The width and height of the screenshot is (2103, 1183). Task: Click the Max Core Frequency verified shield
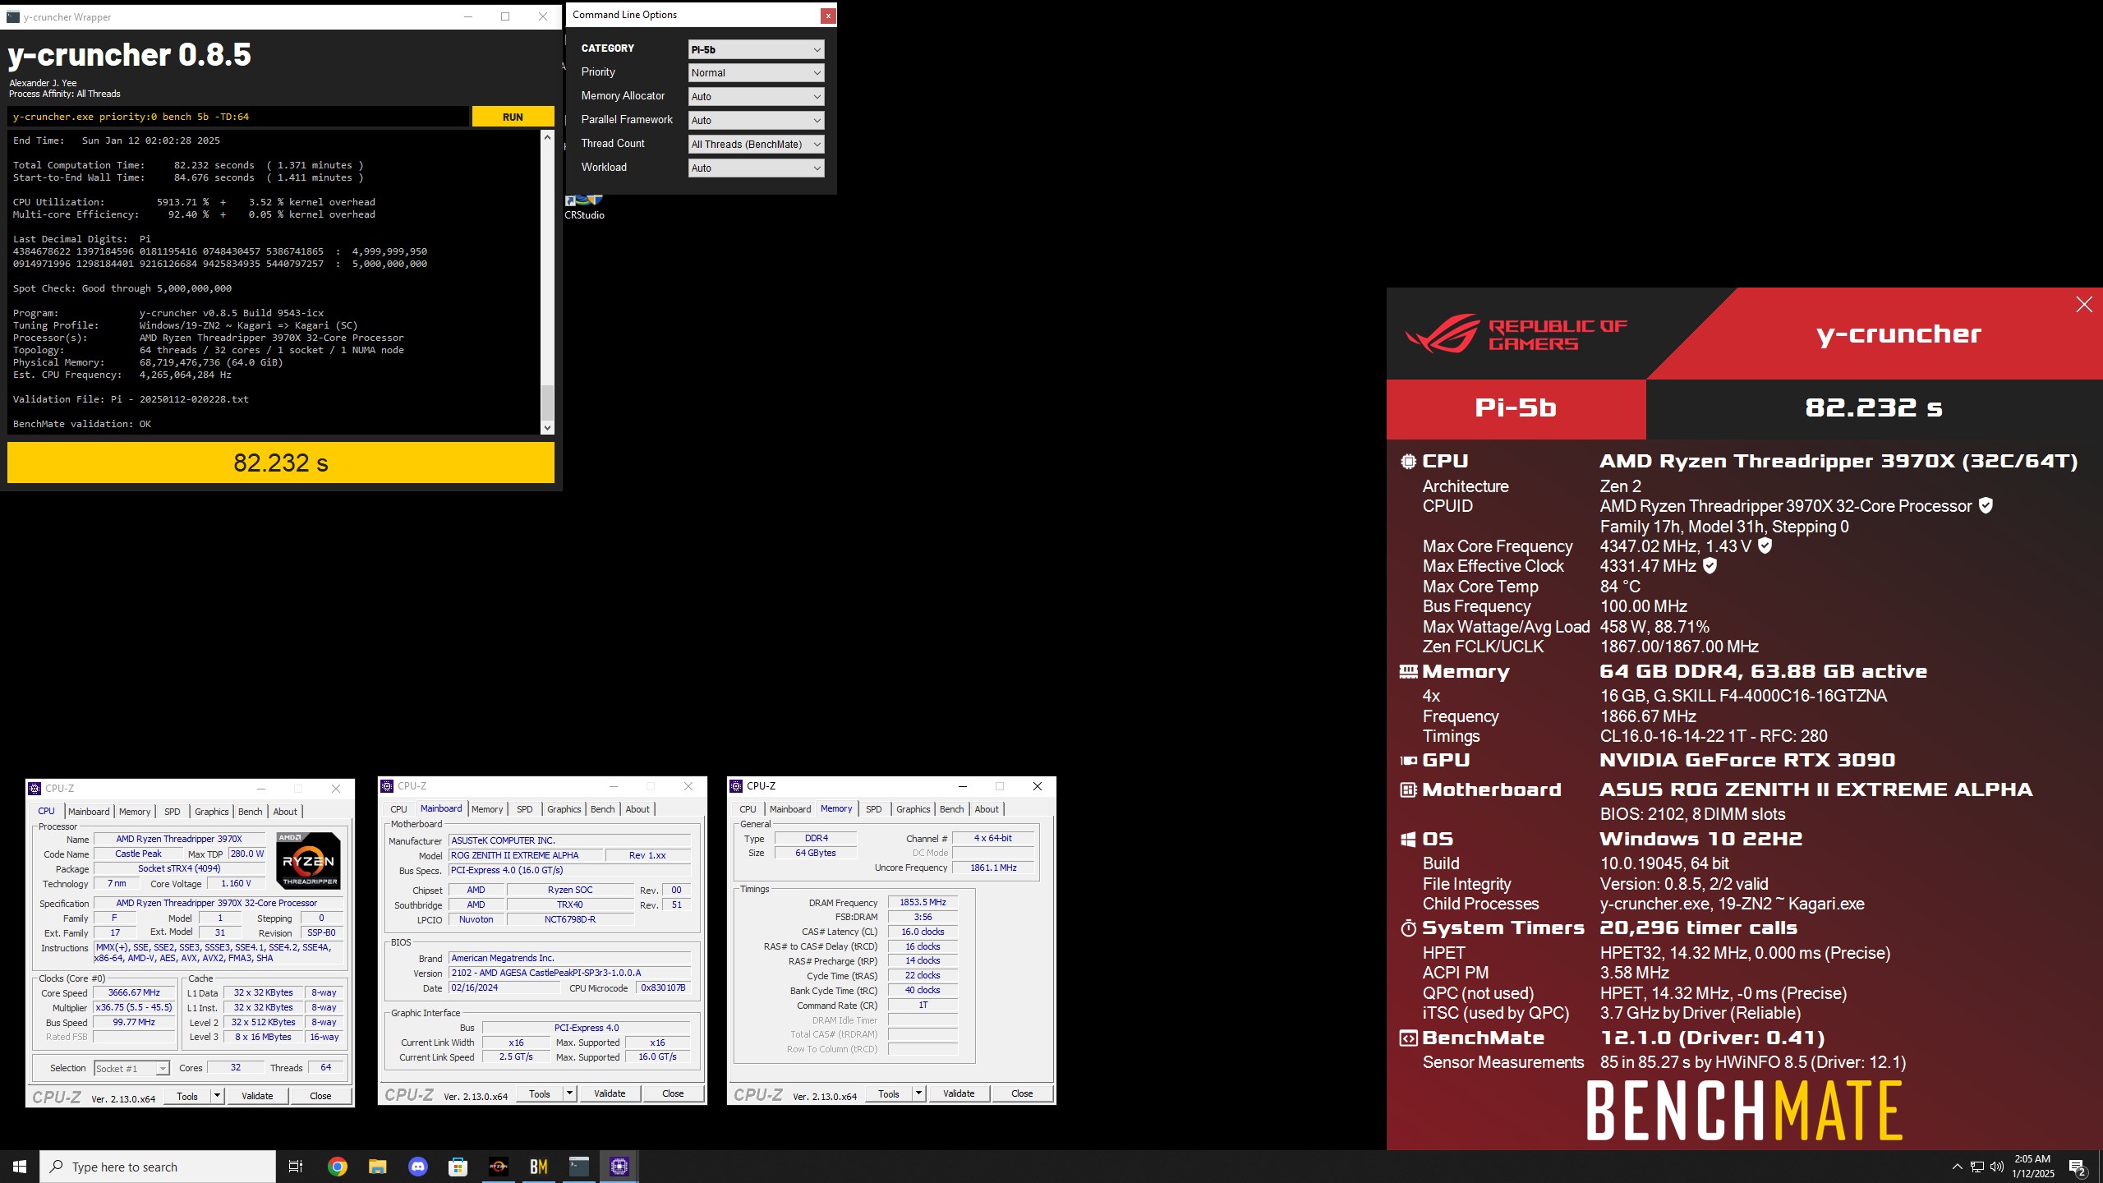click(x=1765, y=545)
